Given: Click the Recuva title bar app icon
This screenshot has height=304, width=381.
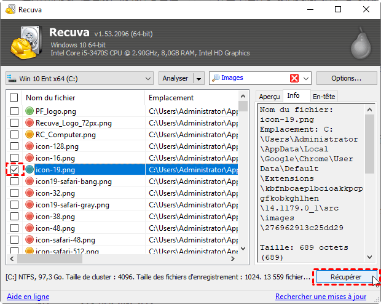Looking at the screenshot, I should pyautogui.click(x=10, y=10).
